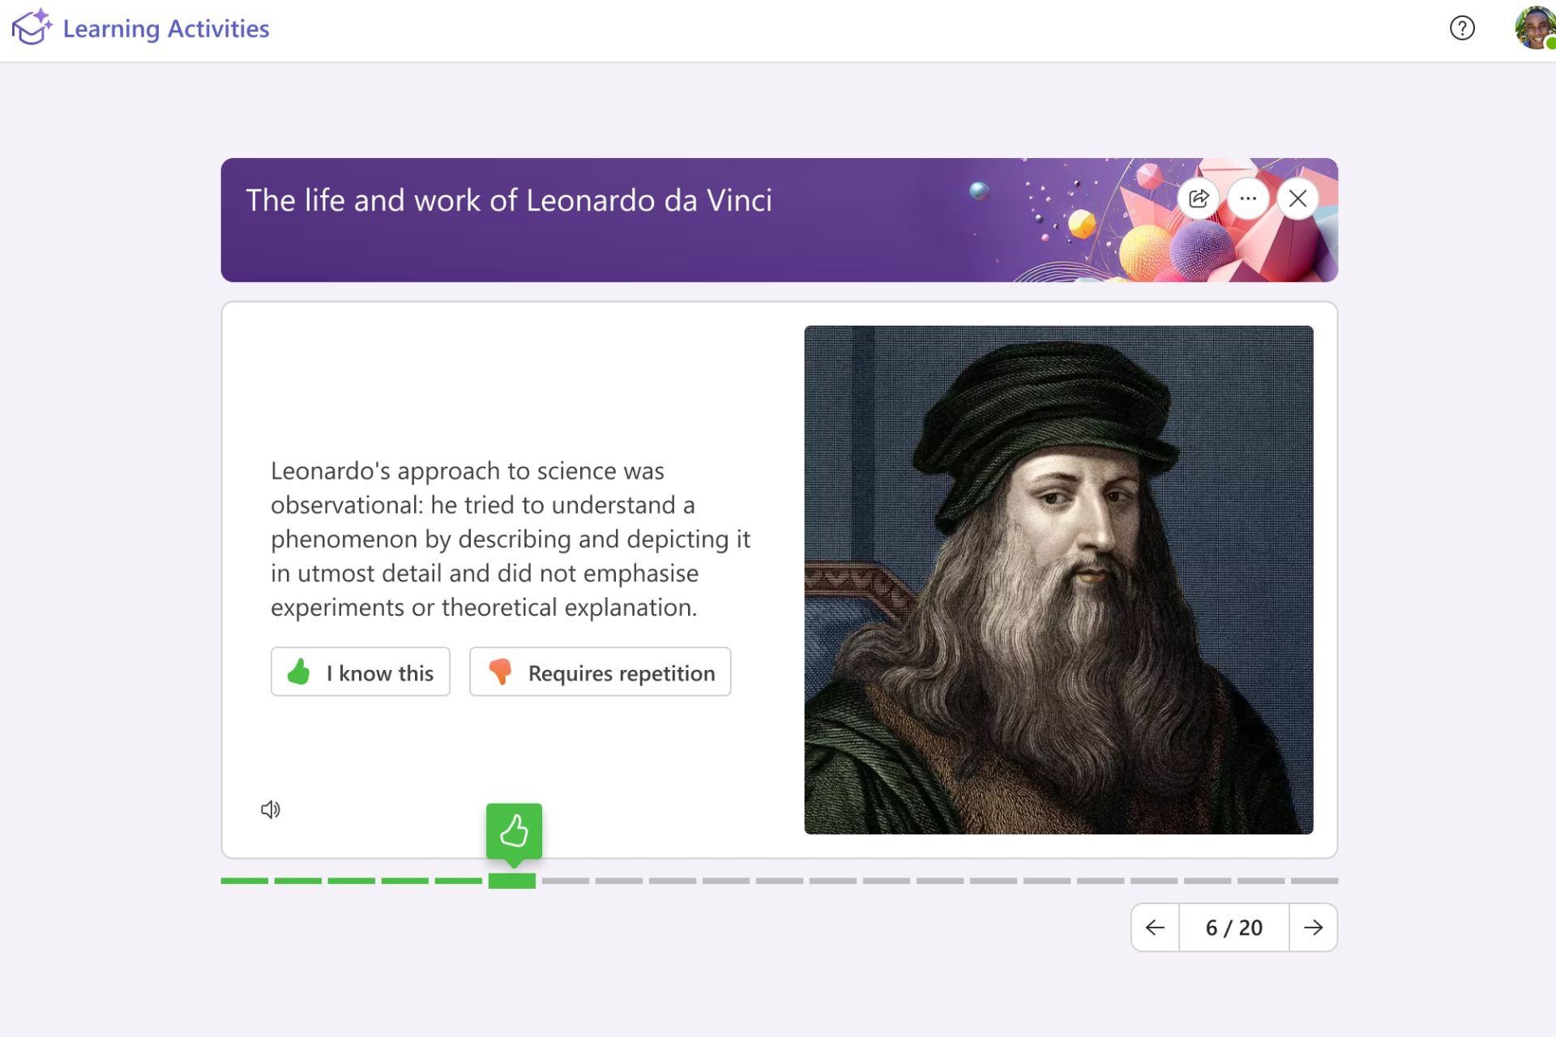Click the Learning Activities home icon
The width and height of the screenshot is (1556, 1037).
(30, 28)
